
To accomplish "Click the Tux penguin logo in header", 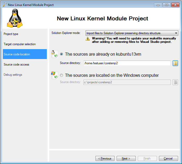I will pos(15,18).
